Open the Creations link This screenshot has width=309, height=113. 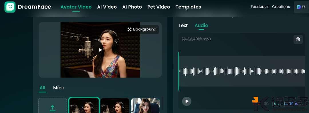(x=281, y=7)
